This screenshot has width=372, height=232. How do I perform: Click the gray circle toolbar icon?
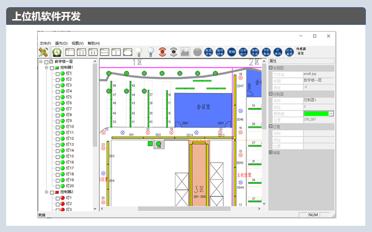[x=197, y=52]
